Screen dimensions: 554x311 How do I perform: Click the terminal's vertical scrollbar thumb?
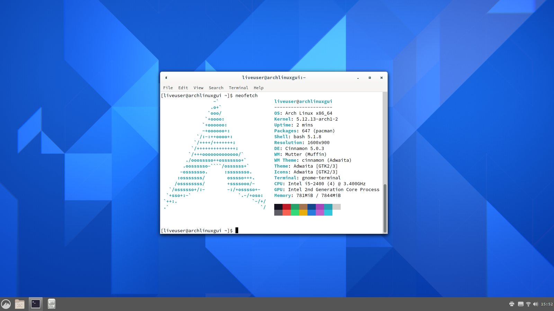coord(385,208)
